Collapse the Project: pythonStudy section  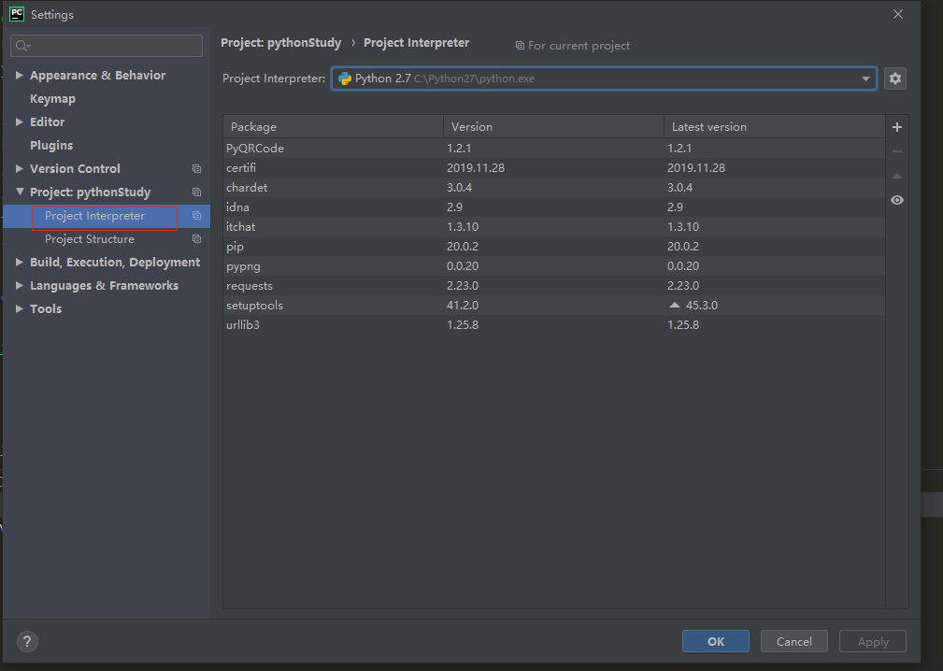tap(20, 192)
